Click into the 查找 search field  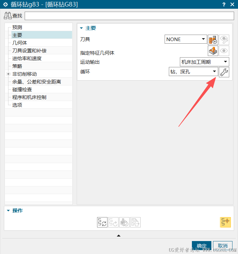coord(130,16)
